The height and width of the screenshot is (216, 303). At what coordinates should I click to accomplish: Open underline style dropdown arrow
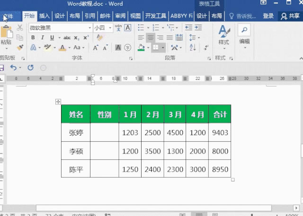[59, 38]
